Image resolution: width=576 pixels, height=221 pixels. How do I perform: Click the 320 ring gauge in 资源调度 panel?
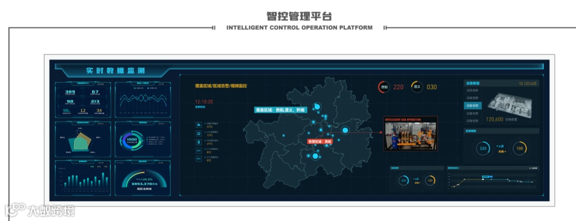tap(483, 149)
